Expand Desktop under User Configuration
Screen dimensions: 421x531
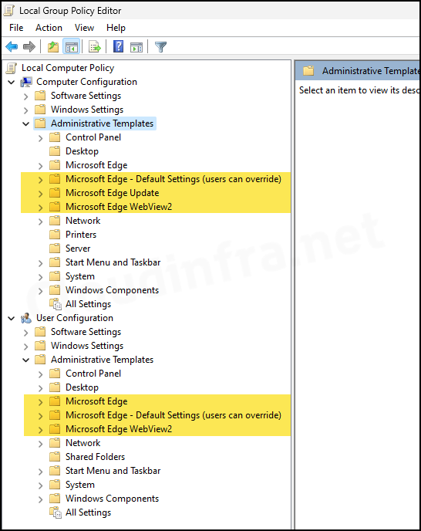(x=41, y=387)
